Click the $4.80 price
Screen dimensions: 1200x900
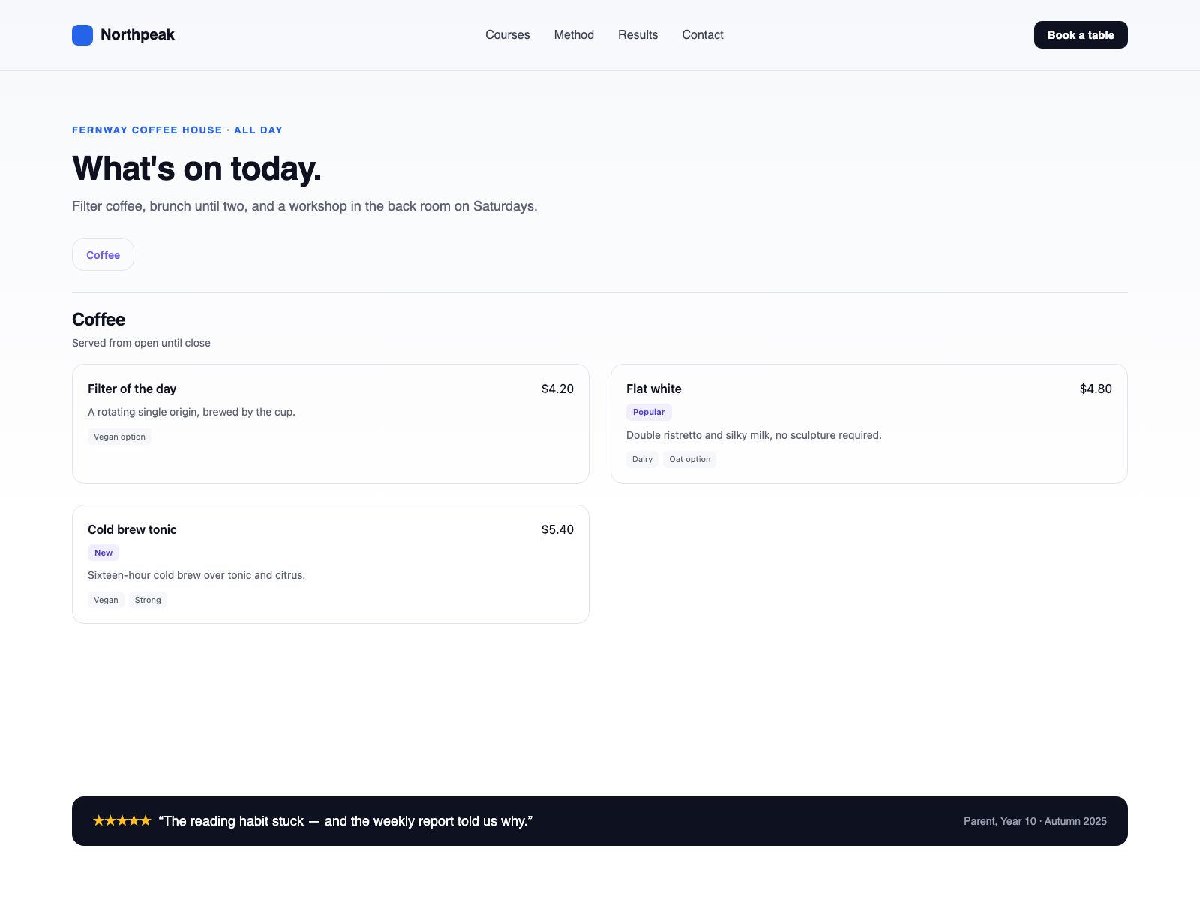(1096, 388)
